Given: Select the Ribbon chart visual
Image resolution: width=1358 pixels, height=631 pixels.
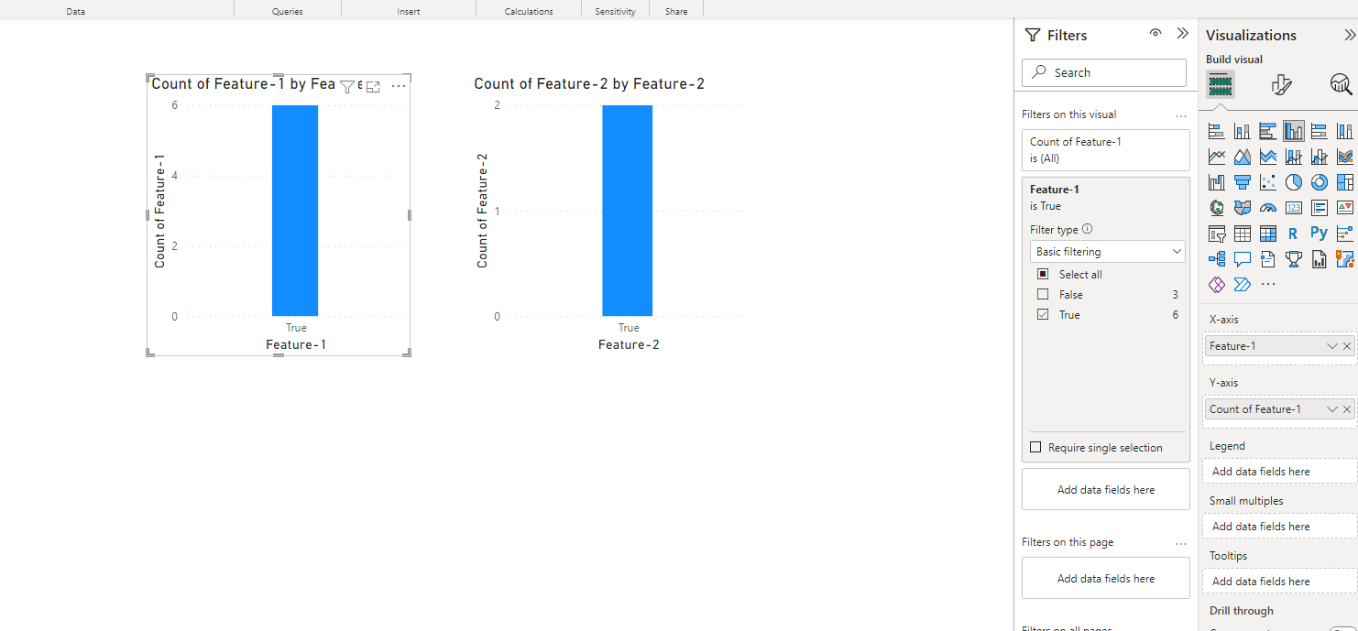Looking at the screenshot, I should pyautogui.click(x=1345, y=157).
